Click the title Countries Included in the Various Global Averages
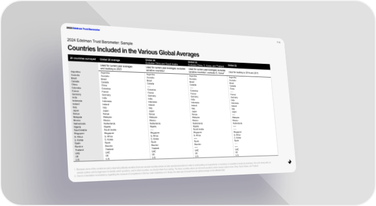 click(133, 51)
